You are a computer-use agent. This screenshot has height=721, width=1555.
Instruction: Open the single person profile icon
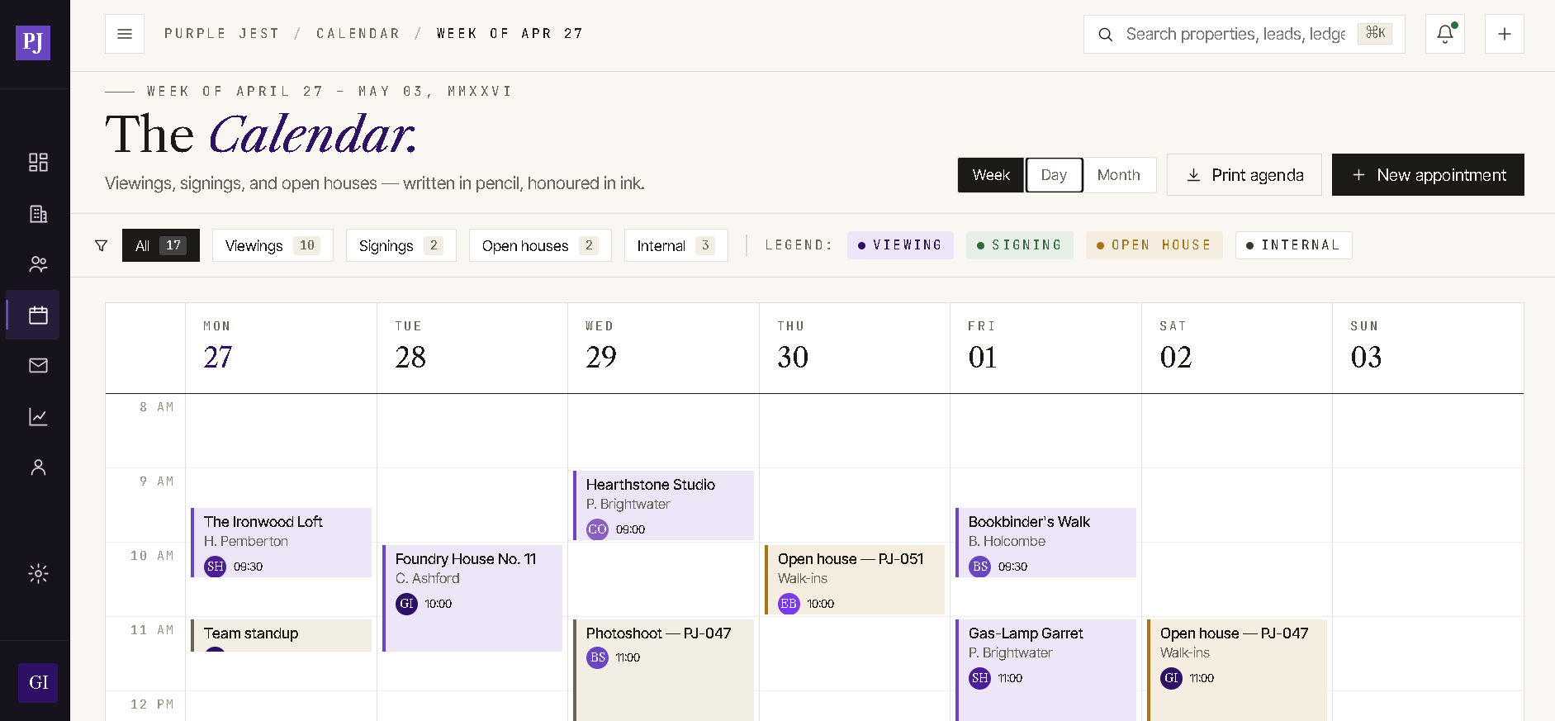[x=38, y=467]
